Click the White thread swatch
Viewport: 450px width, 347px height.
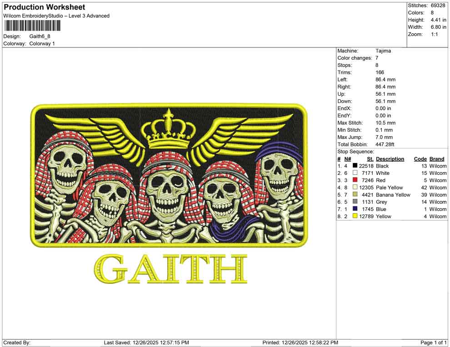click(x=355, y=173)
